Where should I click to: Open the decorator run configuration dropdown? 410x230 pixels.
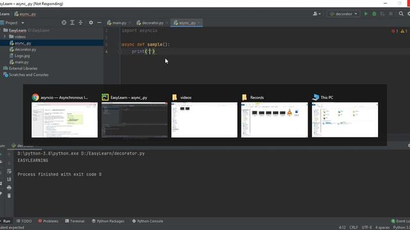point(343,14)
